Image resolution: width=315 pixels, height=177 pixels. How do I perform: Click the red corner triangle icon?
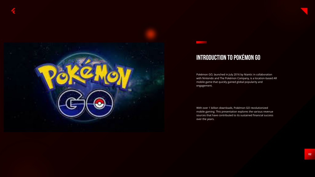tap(305, 11)
